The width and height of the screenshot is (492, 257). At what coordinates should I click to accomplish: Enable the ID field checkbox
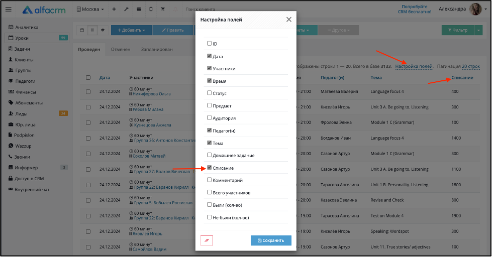[209, 43]
